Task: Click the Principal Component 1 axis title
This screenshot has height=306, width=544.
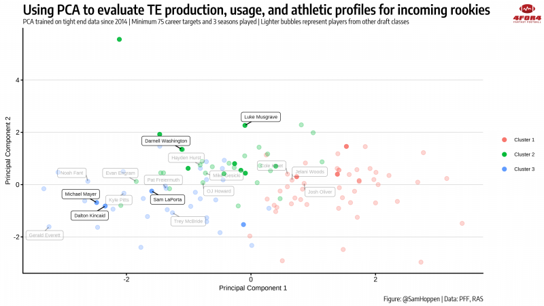Action: click(252, 288)
